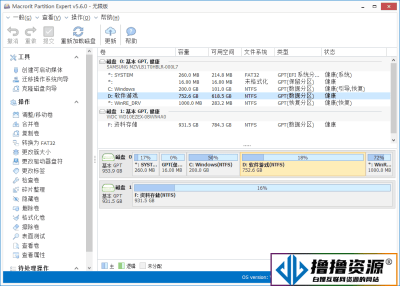The width and height of the screenshot is (400, 286).
Task: Sort by 容量 column header
Action: pos(192,52)
